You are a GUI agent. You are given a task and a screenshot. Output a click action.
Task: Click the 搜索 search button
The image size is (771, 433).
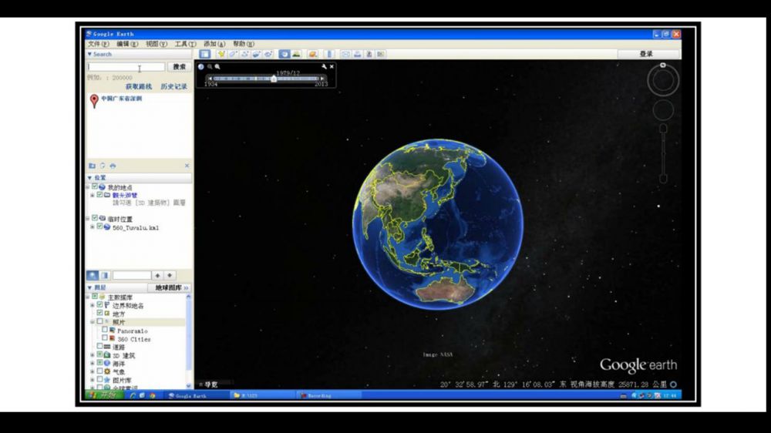[x=179, y=67]
